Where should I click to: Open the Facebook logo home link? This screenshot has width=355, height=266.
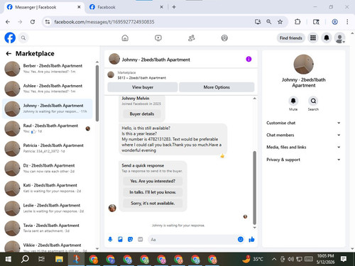click(x=10, y=38)
